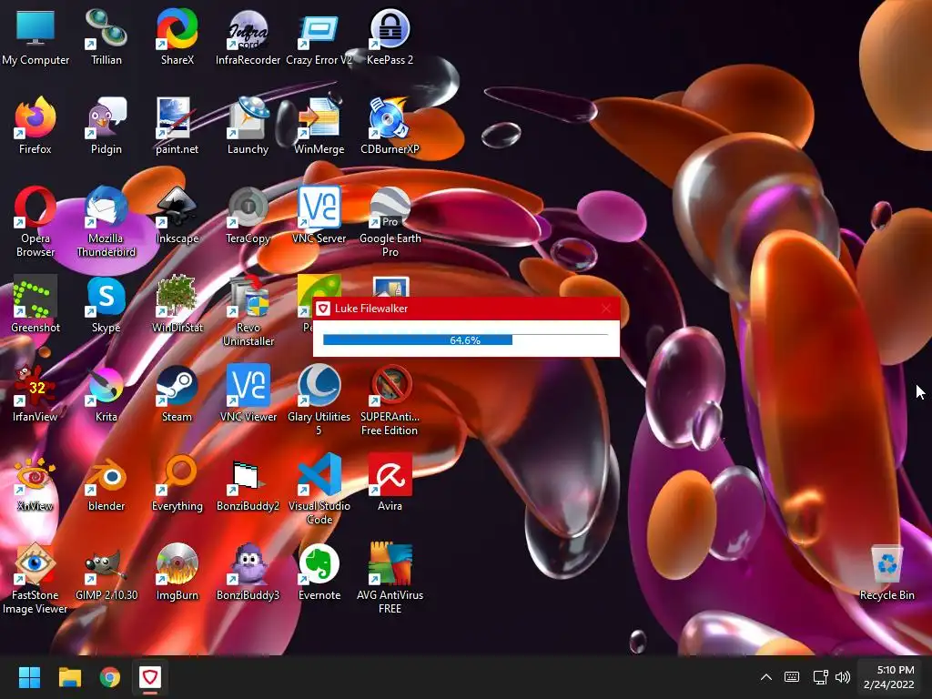The height and width of the screenshot is (699, 932).
Task: Click the Luke Filewalker progress bar
Action: [465, 340]
